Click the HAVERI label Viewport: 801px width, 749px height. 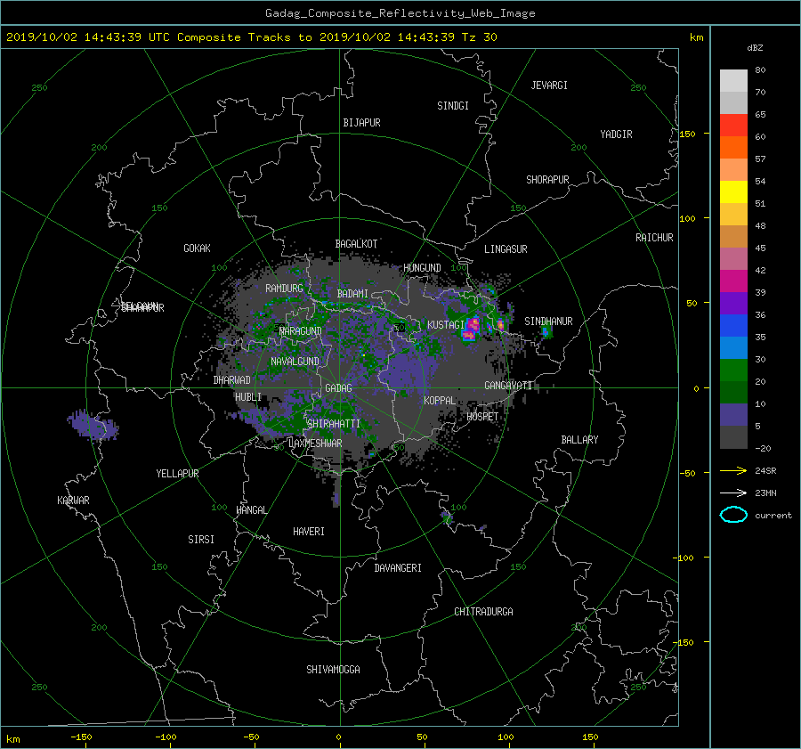point(309,531)
